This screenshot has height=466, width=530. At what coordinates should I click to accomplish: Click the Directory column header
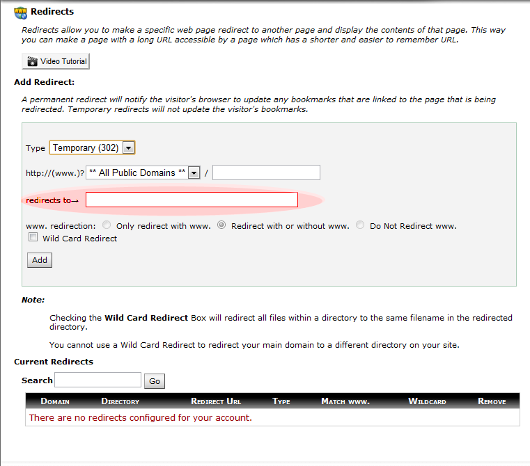click(120, 401)
